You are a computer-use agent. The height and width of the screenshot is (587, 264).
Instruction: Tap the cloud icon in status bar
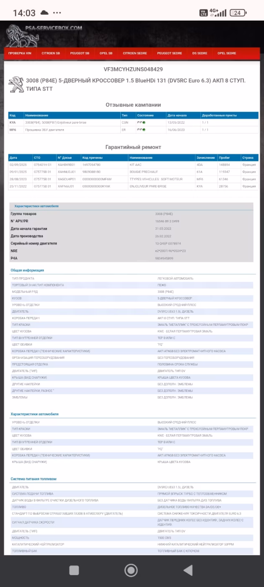tap(44, 13)
